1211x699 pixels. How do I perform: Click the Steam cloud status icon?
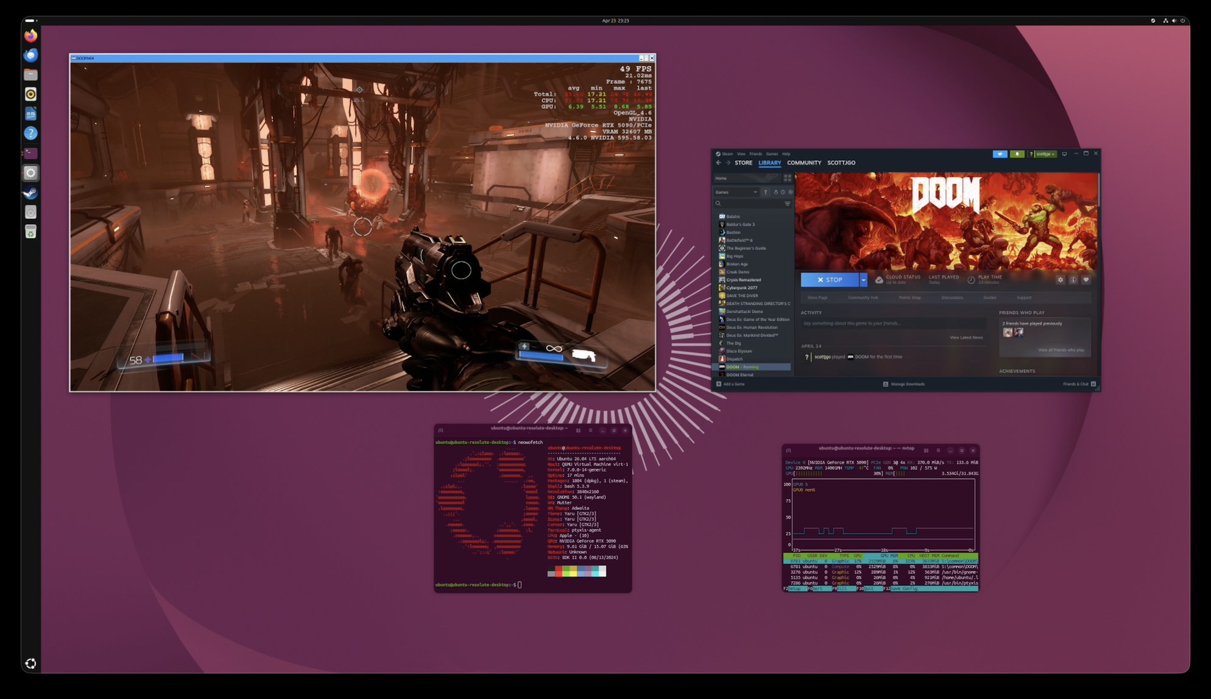tap(879, 279)
